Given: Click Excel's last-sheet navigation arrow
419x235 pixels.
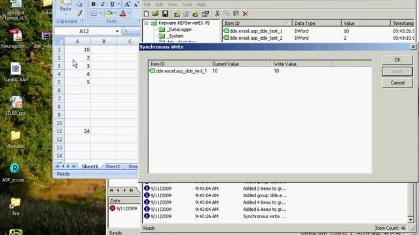Looking at the screenshot, I should [x=74, y=166].
